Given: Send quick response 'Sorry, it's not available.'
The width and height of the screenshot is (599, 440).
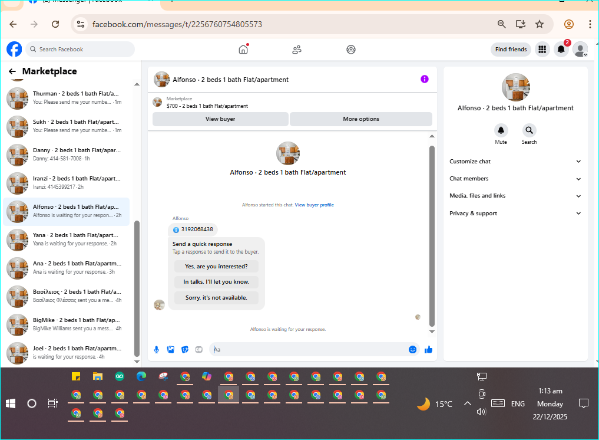Looking at the screenshot, I should pyautogui.click(x=216, y=298).
